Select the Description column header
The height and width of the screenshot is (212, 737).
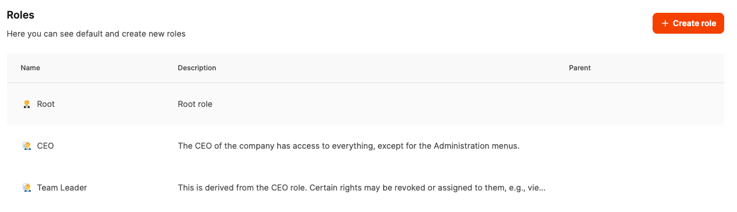[197, 68]
